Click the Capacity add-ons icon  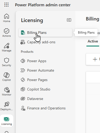(23, 42)
